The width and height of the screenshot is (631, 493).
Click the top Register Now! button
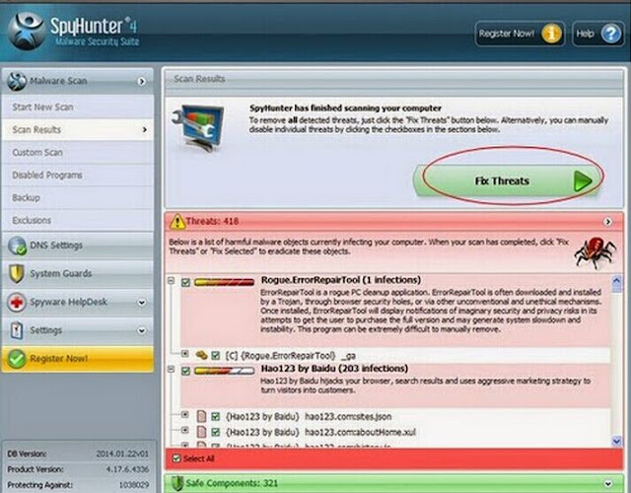pos(520,34)
